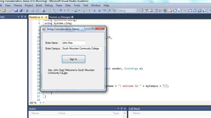Viewport: 211px width, 118px height.
Task: Click the Enter Name text field
Action: (74, 43)
